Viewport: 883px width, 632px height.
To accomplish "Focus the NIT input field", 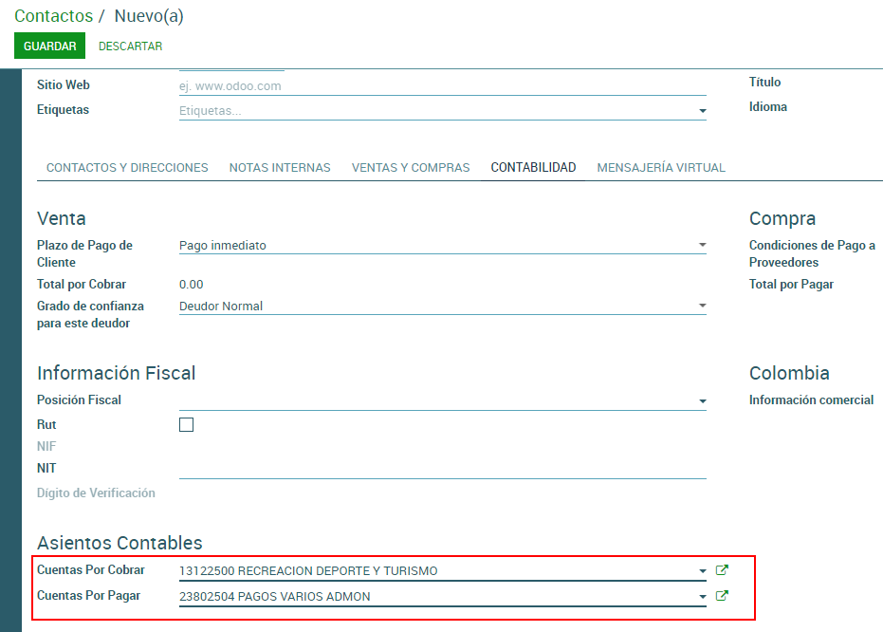I will 442,469.
